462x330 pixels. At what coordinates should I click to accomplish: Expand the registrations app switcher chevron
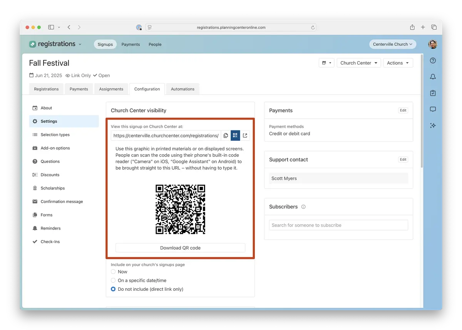coord(80,44)
